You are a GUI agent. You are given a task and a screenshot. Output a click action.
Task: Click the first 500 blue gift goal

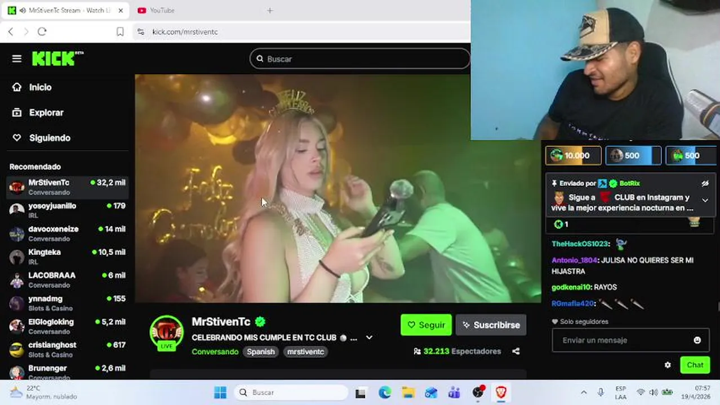[633, 155]
